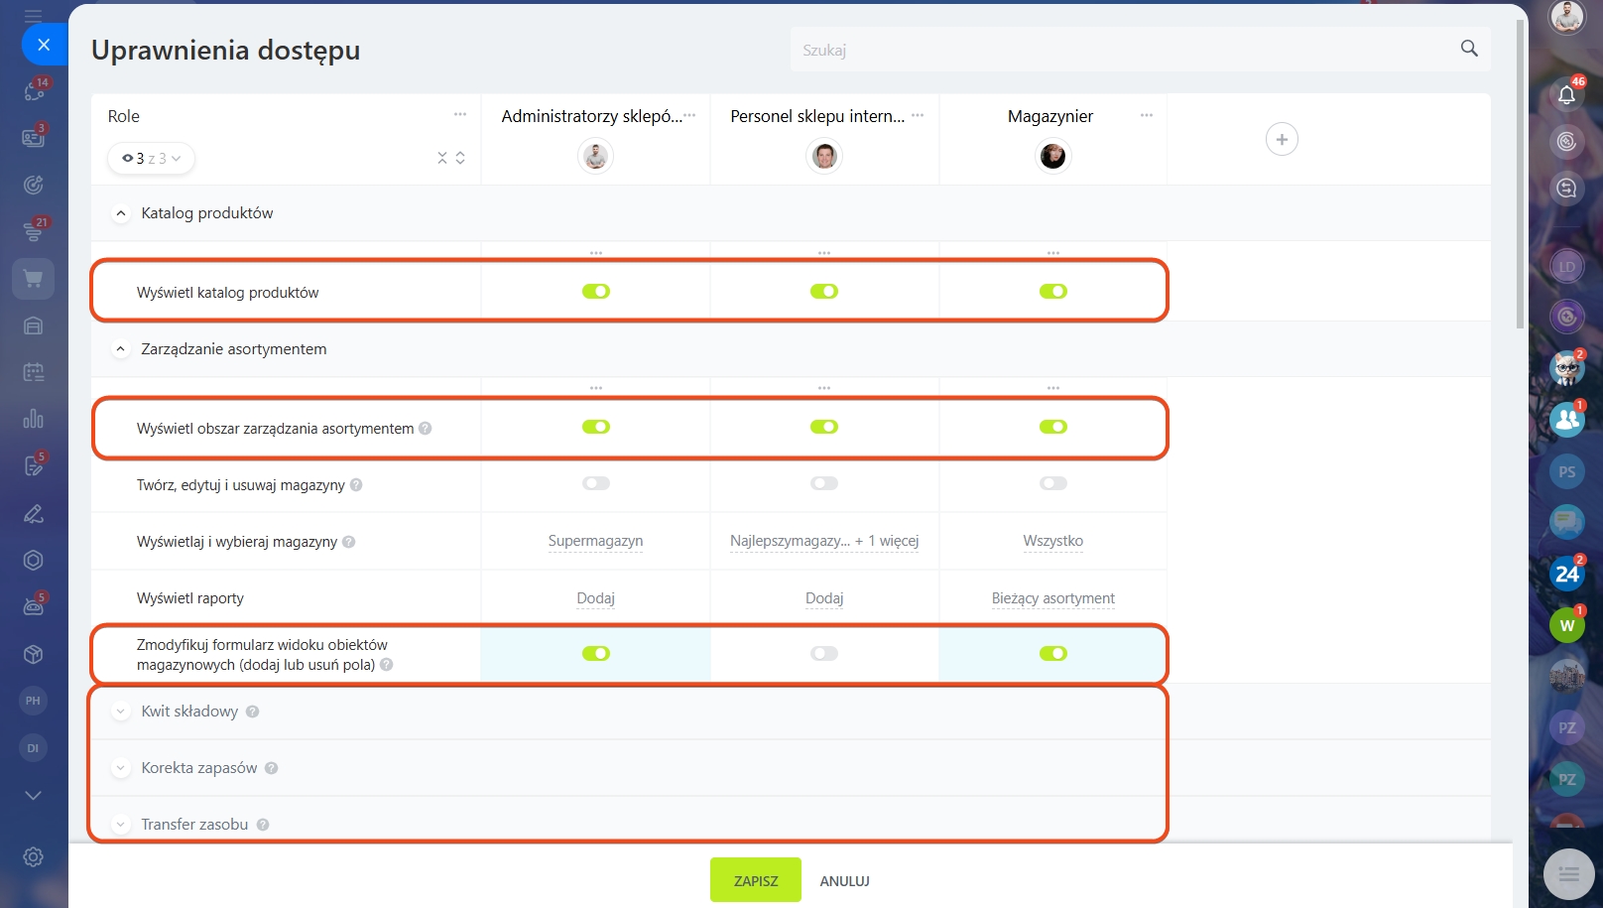1603x908 pixels.
Task: Toggle Wyświetl katalog produktów for Personel sklepu
Action: [824, 291]
